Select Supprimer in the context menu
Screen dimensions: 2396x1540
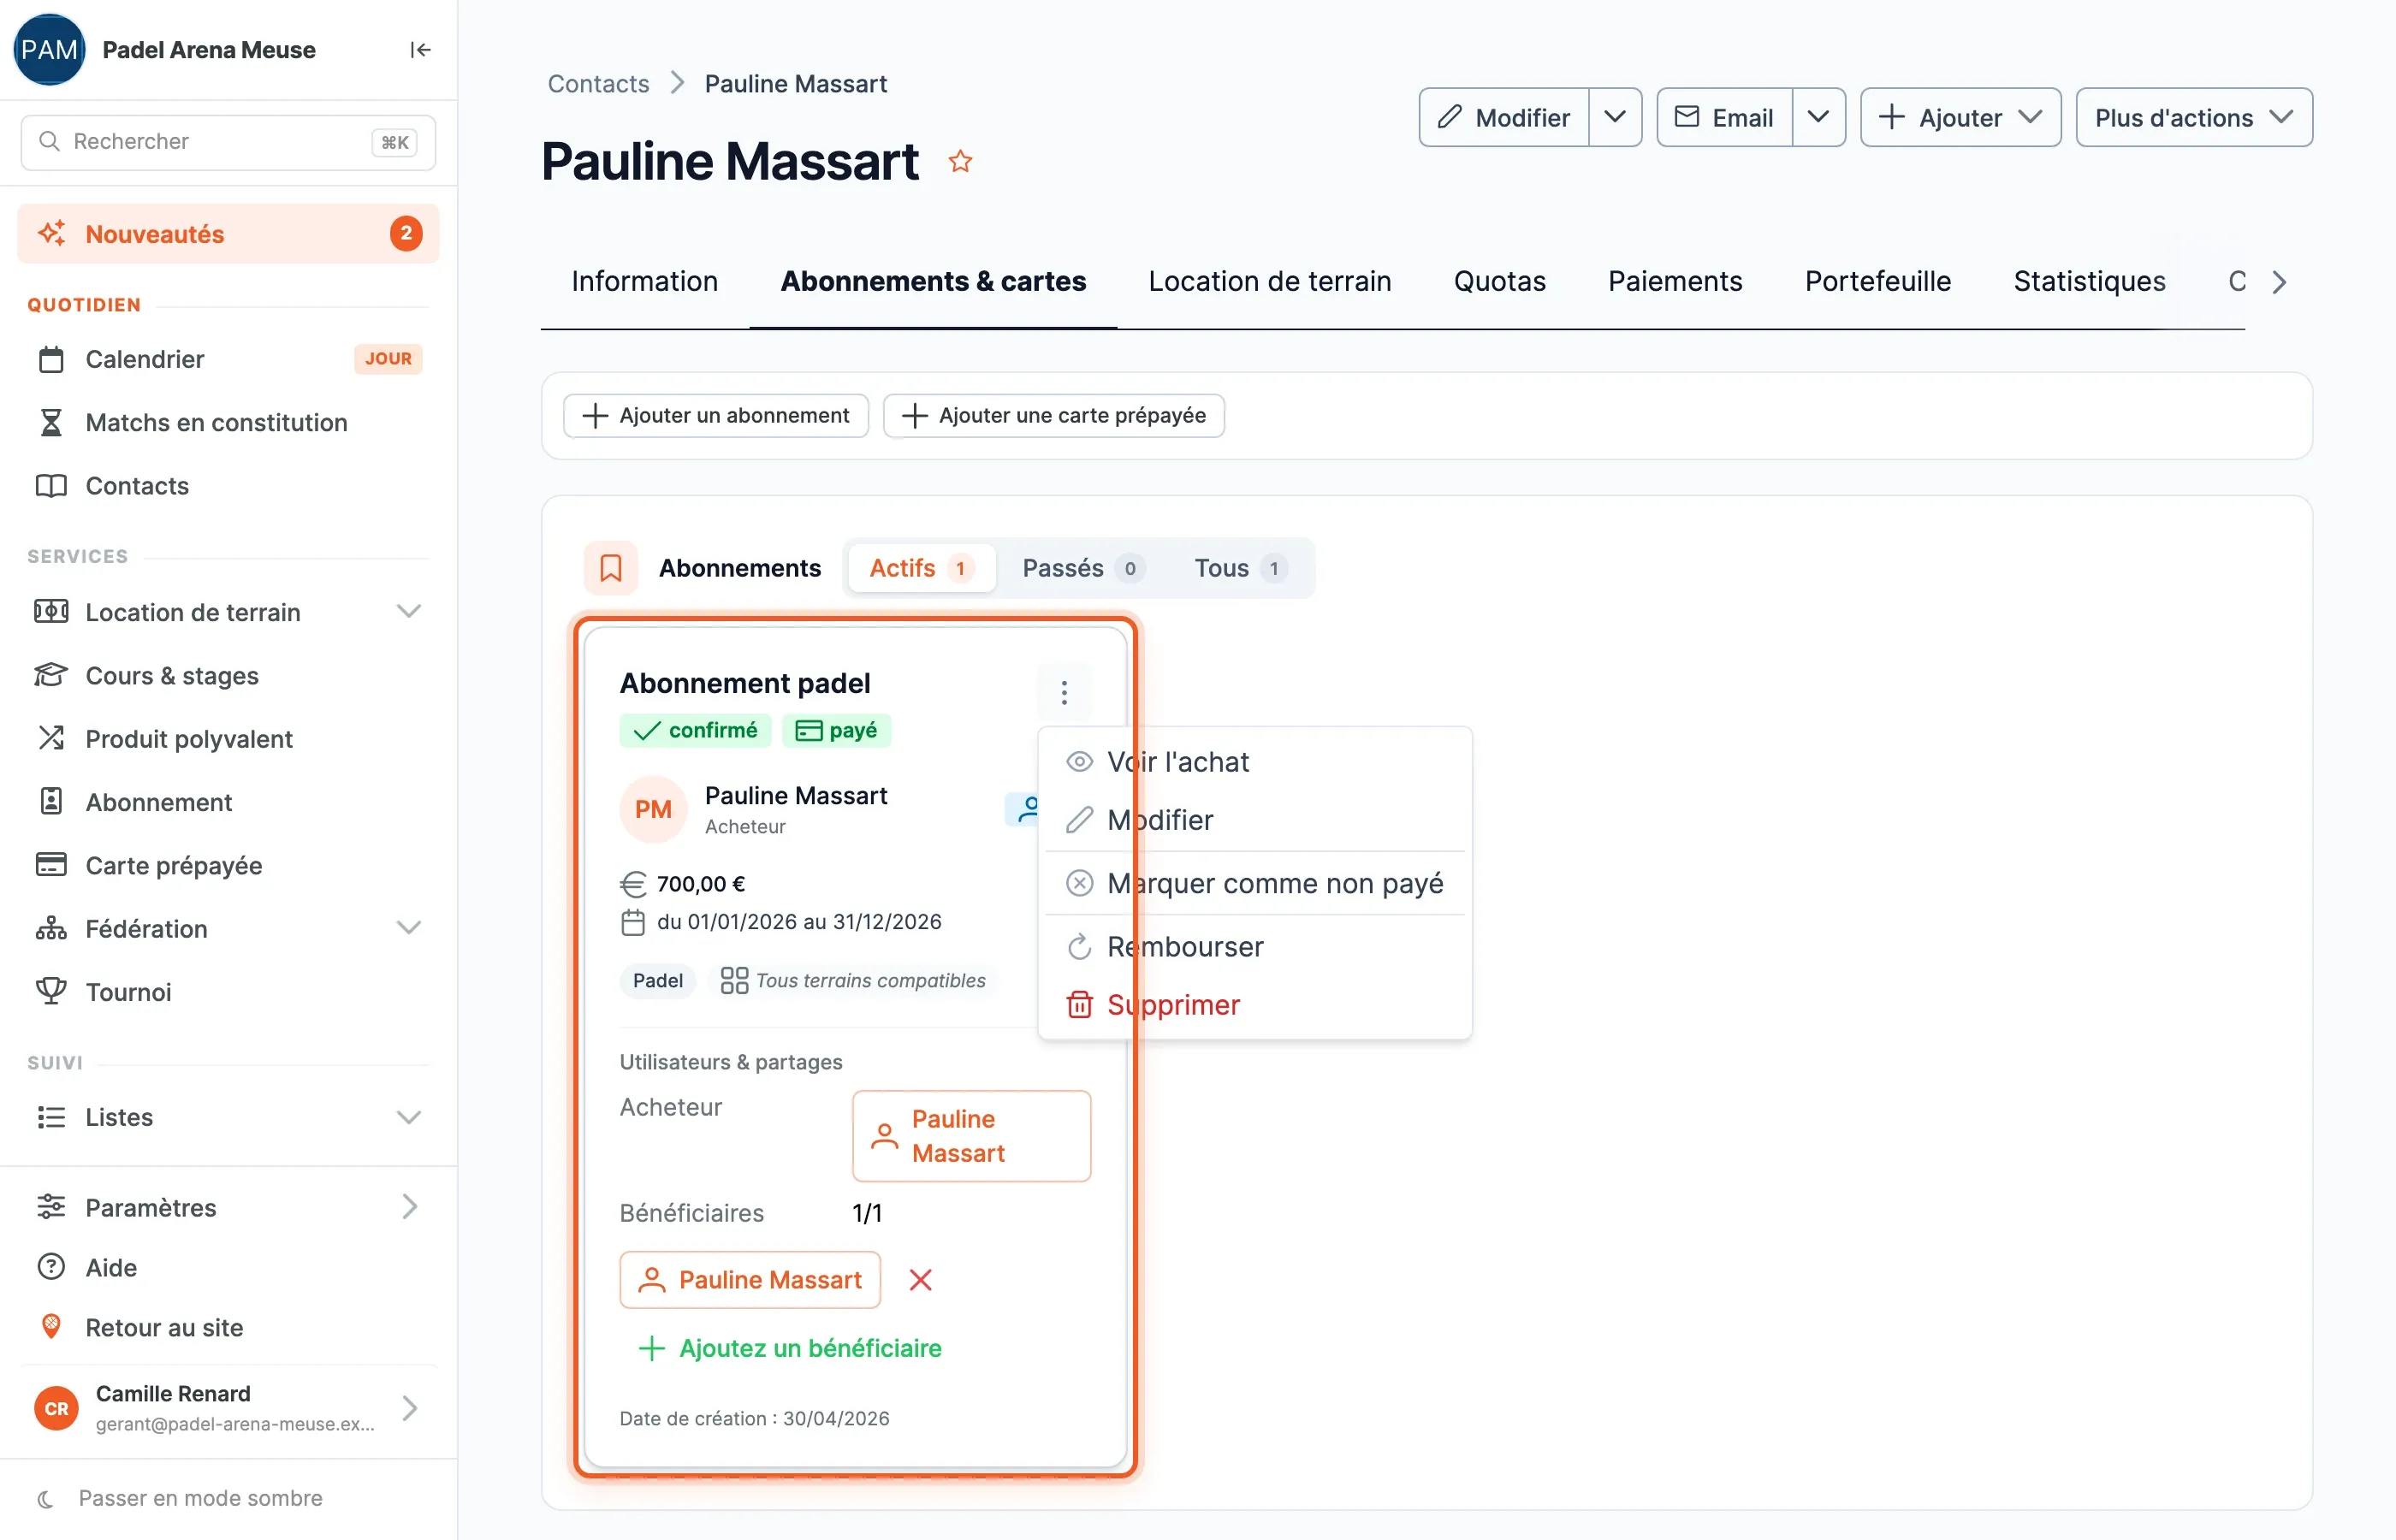tap(1255, 1004)
